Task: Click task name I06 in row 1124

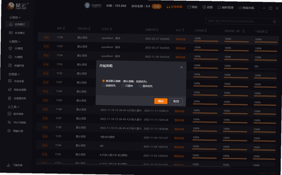Action: coord(102,146)
